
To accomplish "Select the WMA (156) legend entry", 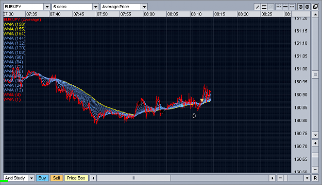I will click(14, 24).
